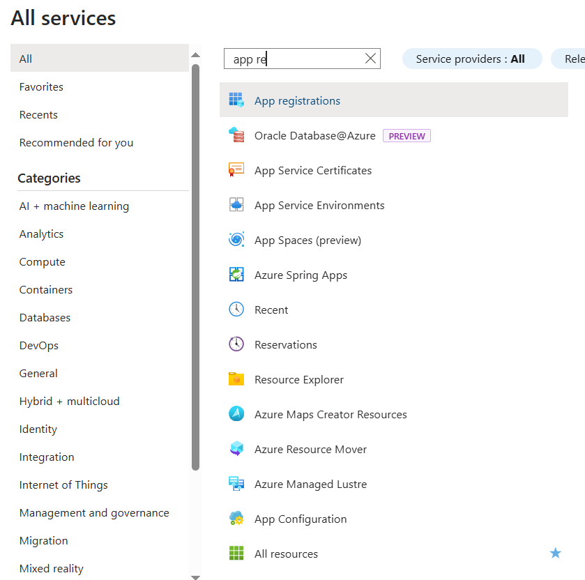Open the partially visible Rele filter pill
Screen dimensions: 585x580
point(568,59)
